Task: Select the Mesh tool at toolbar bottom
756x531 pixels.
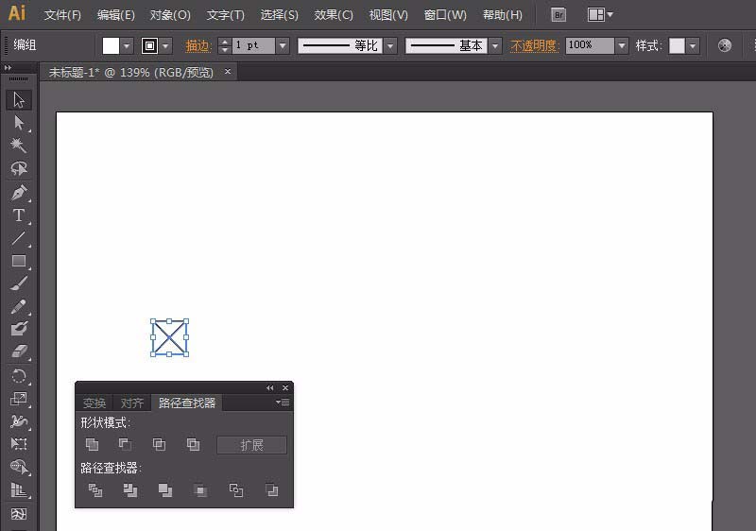Action: [x=19, y=514]
